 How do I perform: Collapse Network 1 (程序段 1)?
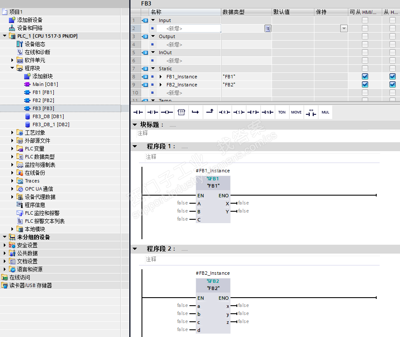(135, 146)
